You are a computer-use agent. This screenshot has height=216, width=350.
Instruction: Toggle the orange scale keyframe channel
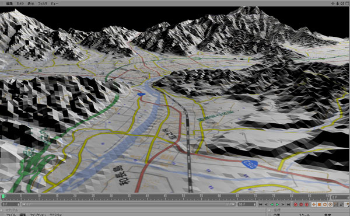point(319,204)
